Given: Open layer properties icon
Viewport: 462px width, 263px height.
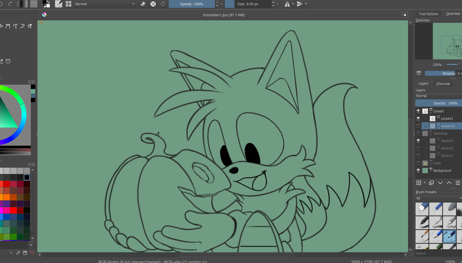Looking at the screenshot, I should [458, 183].
